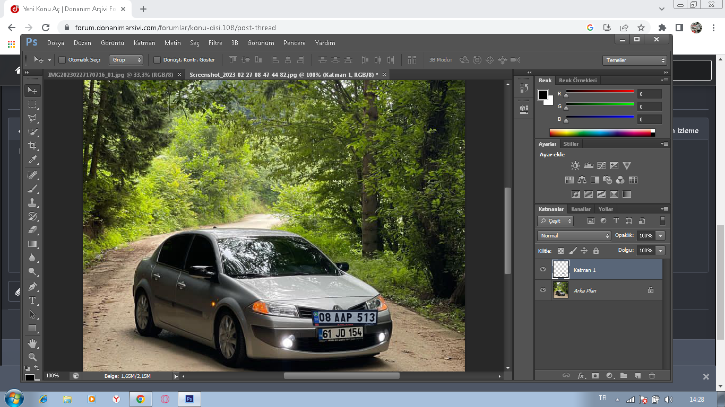Open the Katmanlar panel options menu
The width and height of the screenshot is (725, 407).
tap(664, 209)
